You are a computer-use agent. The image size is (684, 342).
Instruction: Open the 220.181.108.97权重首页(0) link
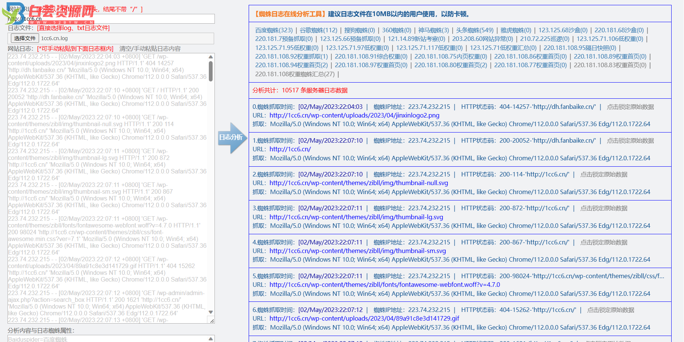tap(371, 65)
